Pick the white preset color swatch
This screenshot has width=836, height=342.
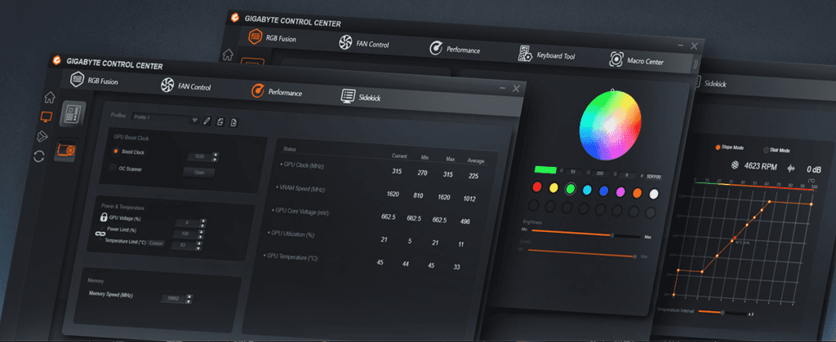pos(654,194)
